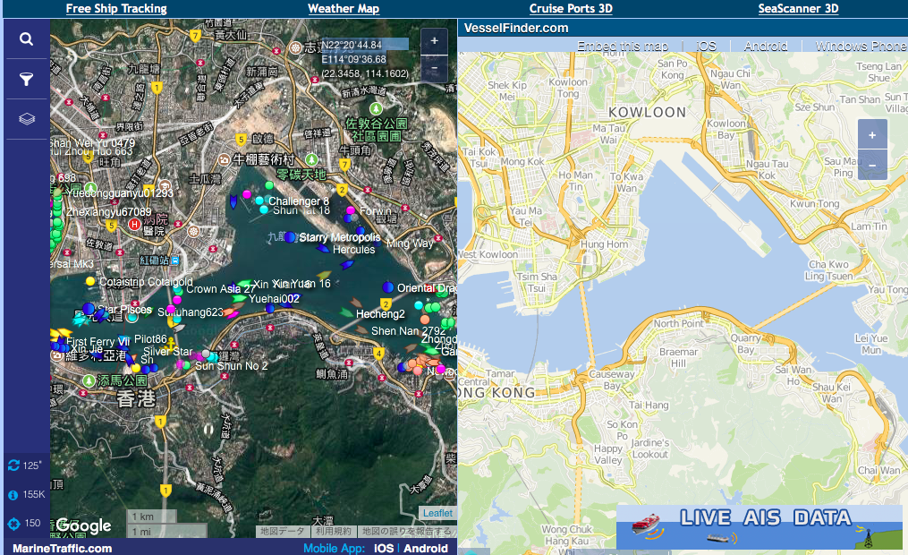Zoom out on the MarineTraffic map

pyautogui.click(x=434, y=68)
